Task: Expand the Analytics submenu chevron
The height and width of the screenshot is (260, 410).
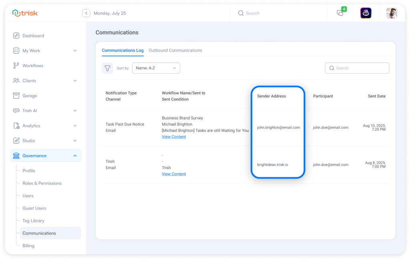Action: [x=75, y=126]
